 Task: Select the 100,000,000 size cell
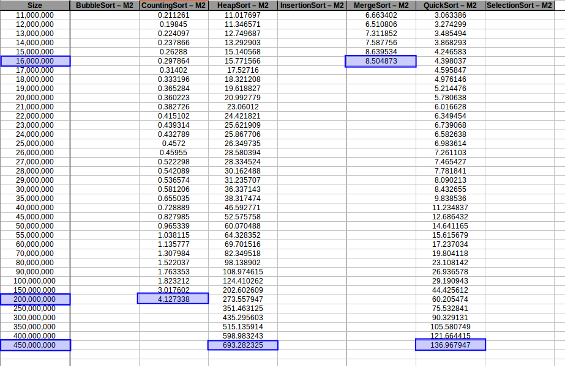35,281
